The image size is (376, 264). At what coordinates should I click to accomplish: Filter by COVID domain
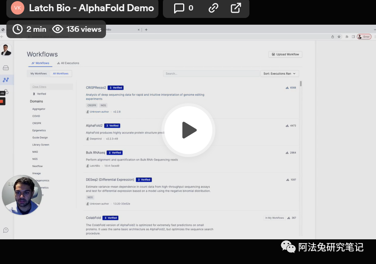36,116
